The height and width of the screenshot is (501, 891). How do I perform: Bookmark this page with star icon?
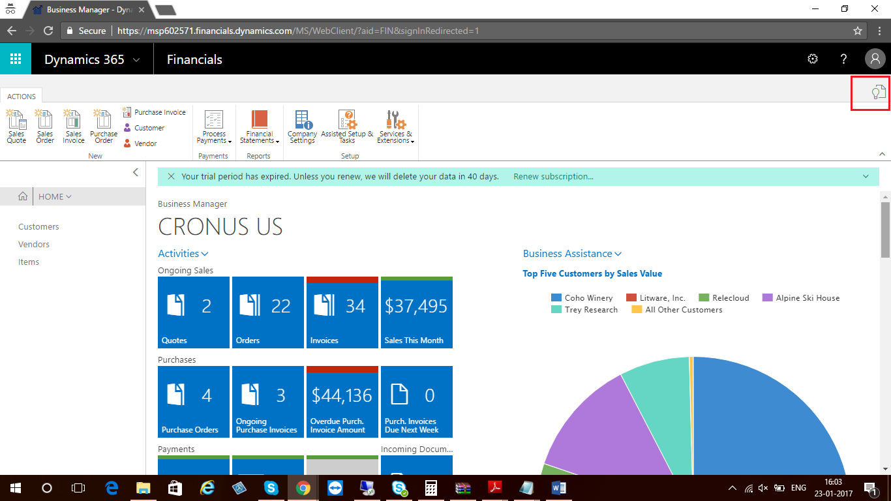pyautogui.click(x=858, y=31)
